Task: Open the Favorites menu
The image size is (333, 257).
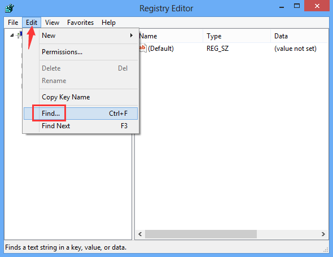Action: point(80,23)
